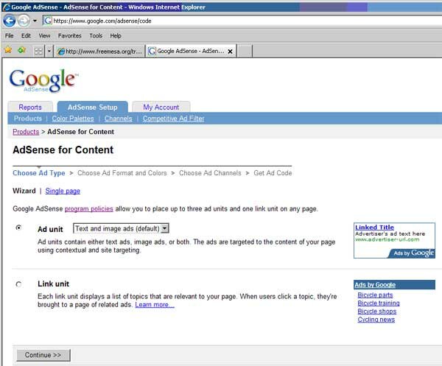Click the Products breadcrumb link

pos(26,132)
